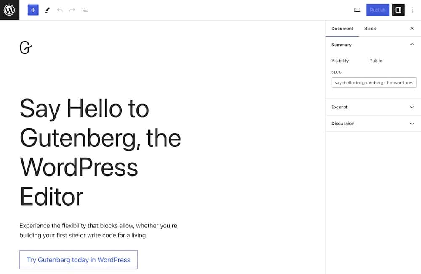Toggle the block inserter plus button
421x274 pixels.
pos(33,10)
